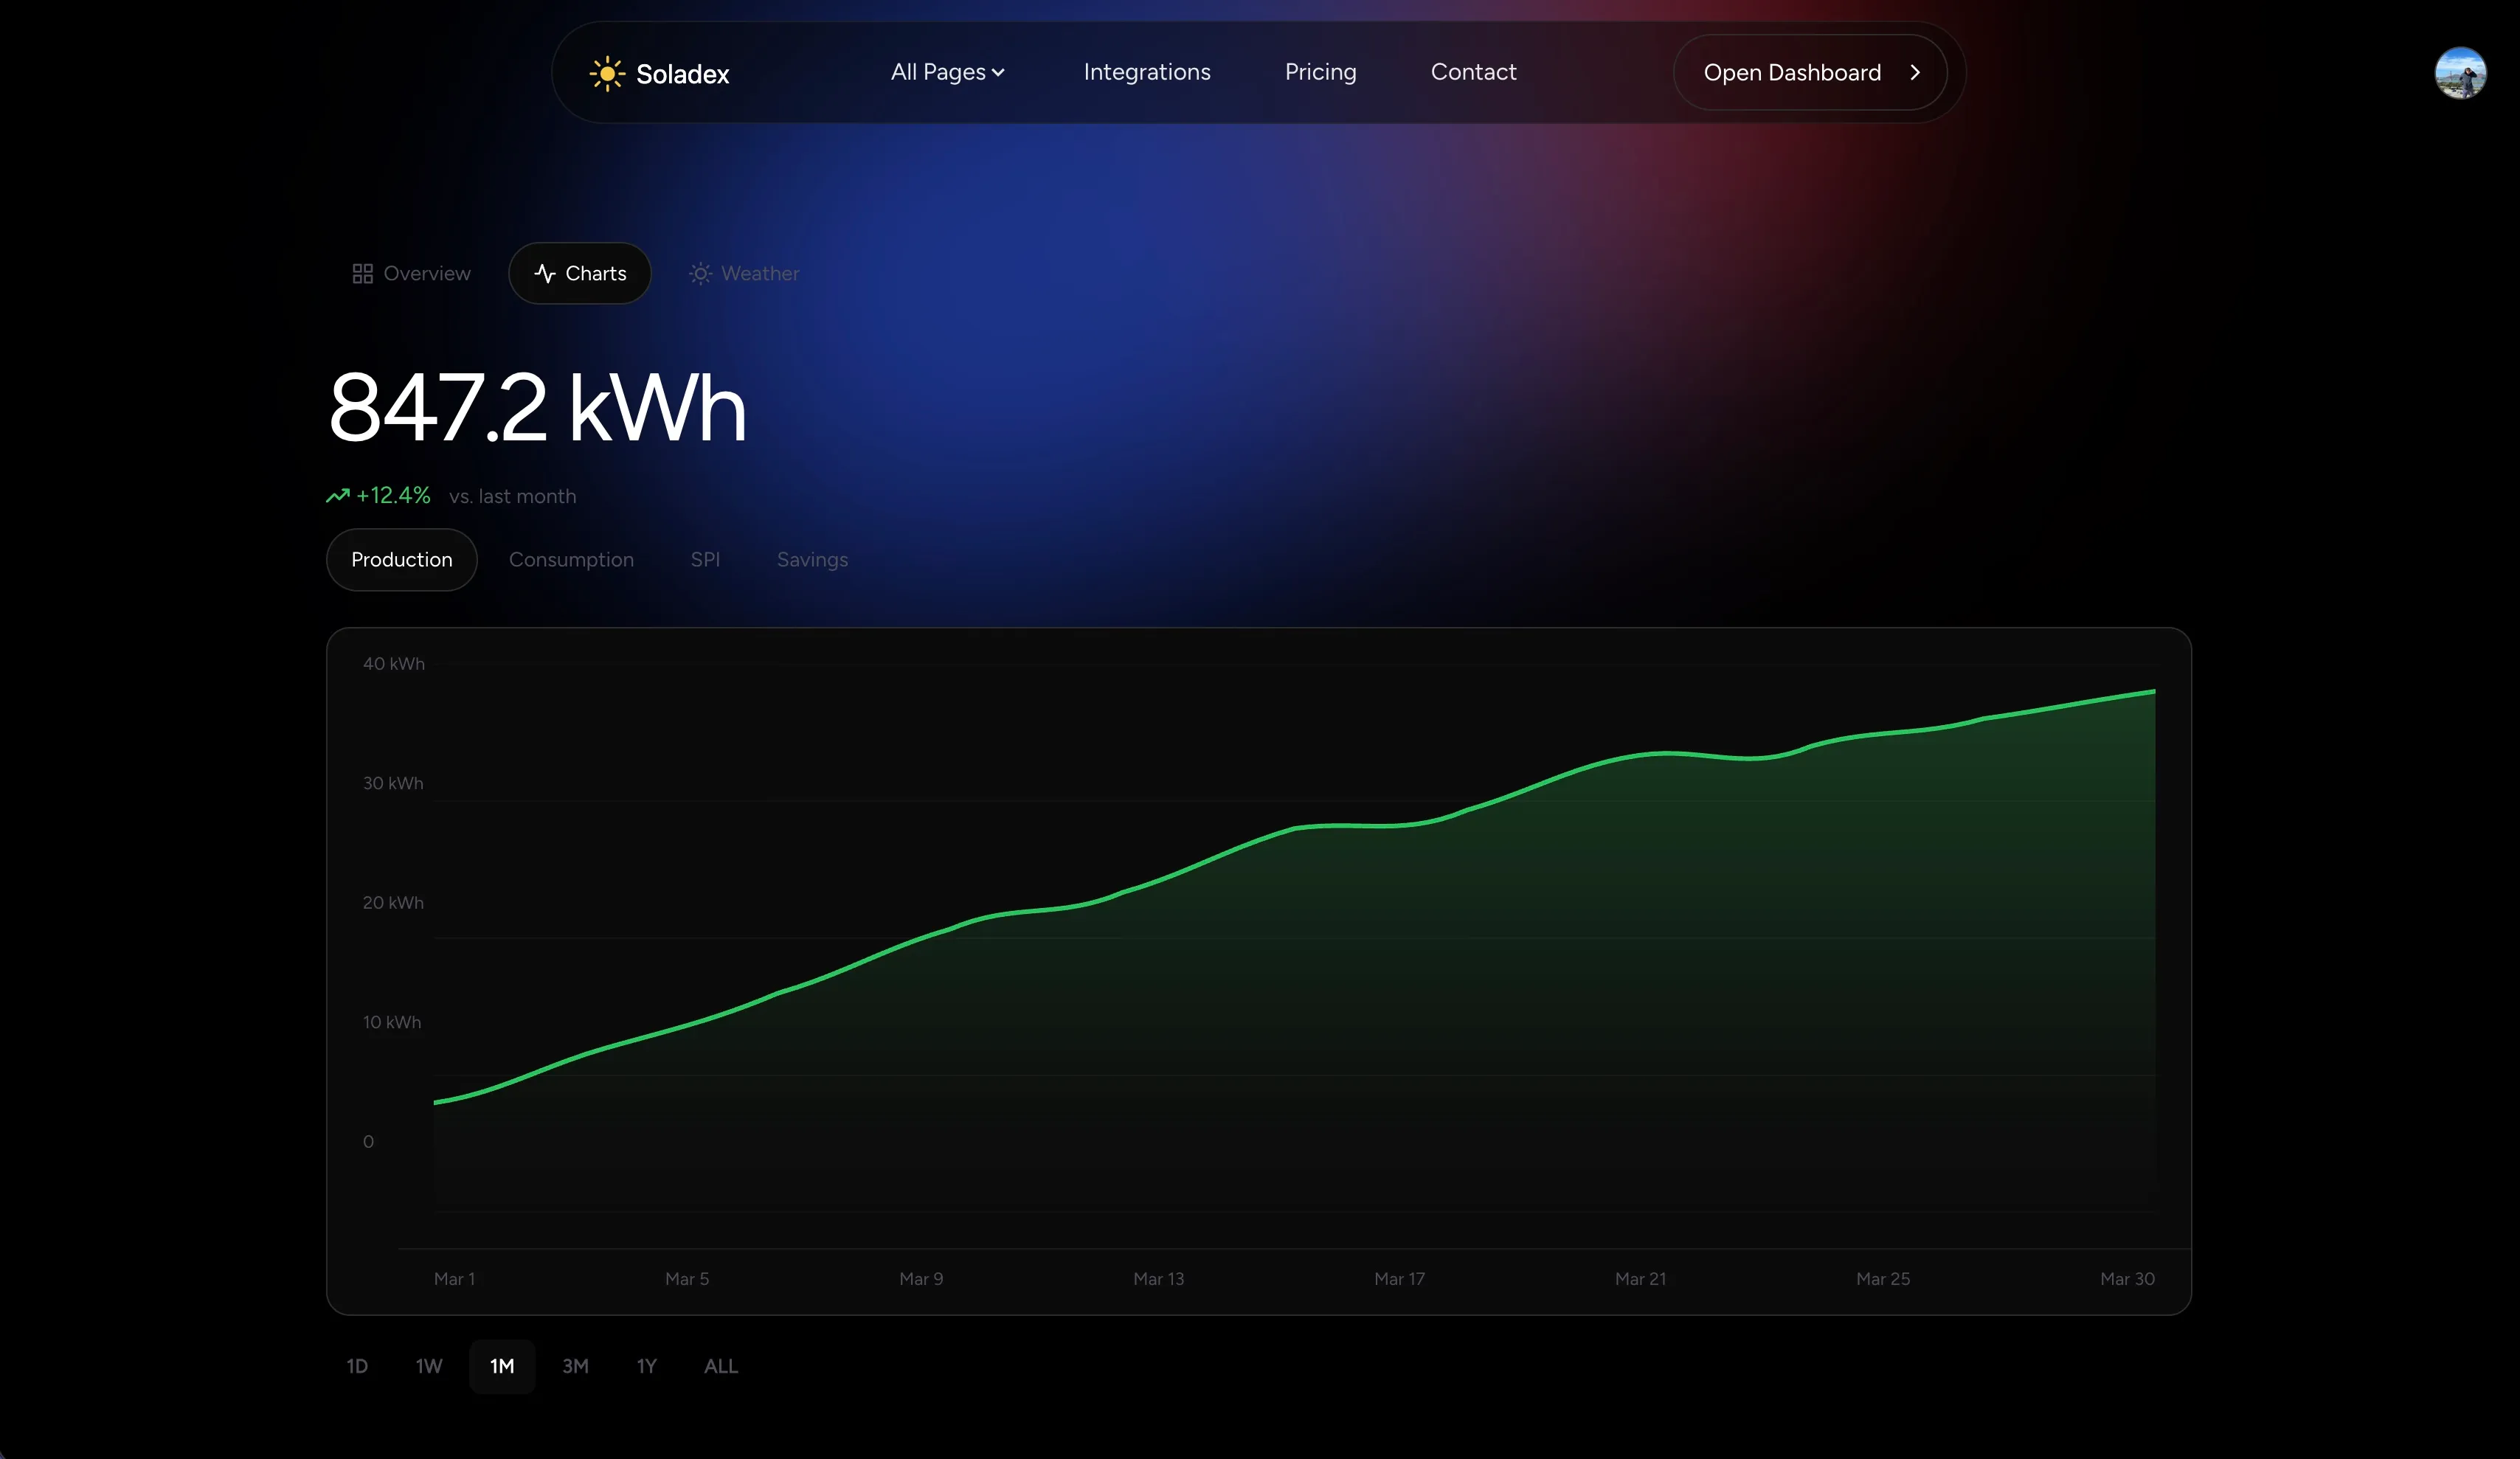
Task: Select the SPI metric pill
Action: [705, 560]
